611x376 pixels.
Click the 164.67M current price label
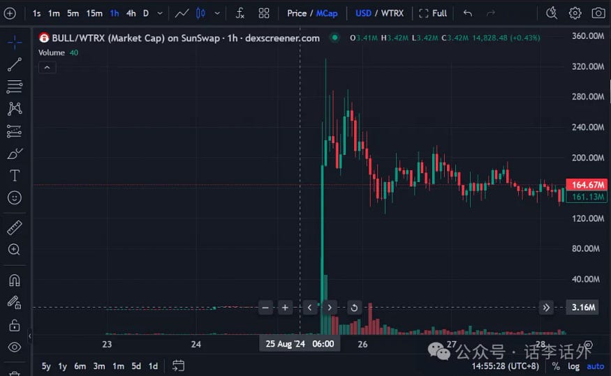(x=587, y=184)
